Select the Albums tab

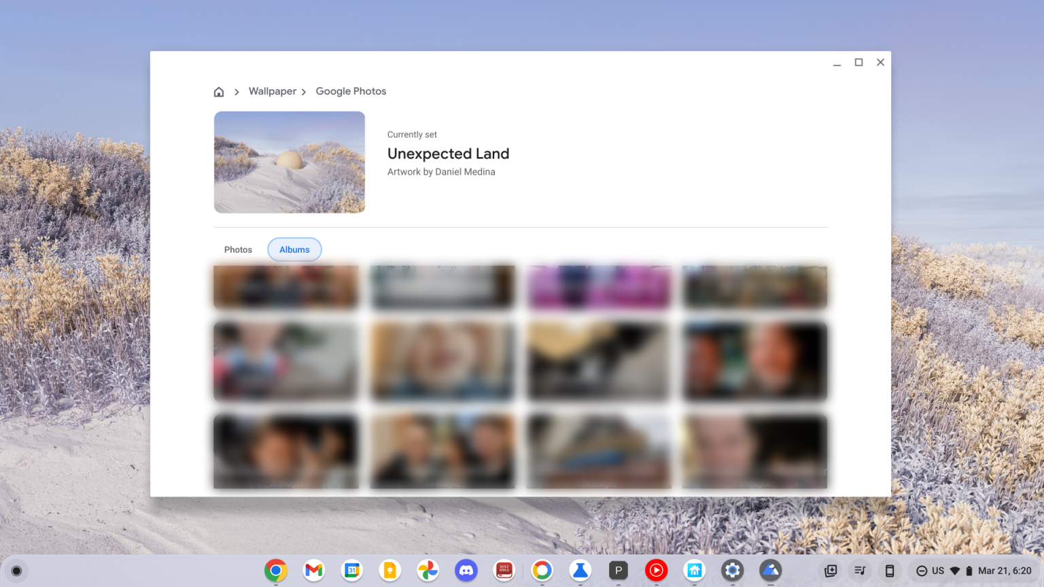click(294, 249)
